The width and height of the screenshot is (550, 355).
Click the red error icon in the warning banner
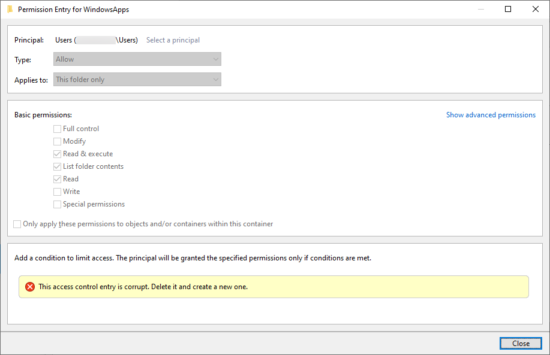click(30, 287)
